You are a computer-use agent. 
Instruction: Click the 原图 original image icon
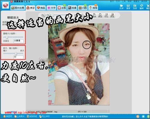pyautogui.click(x=100, y=15)
